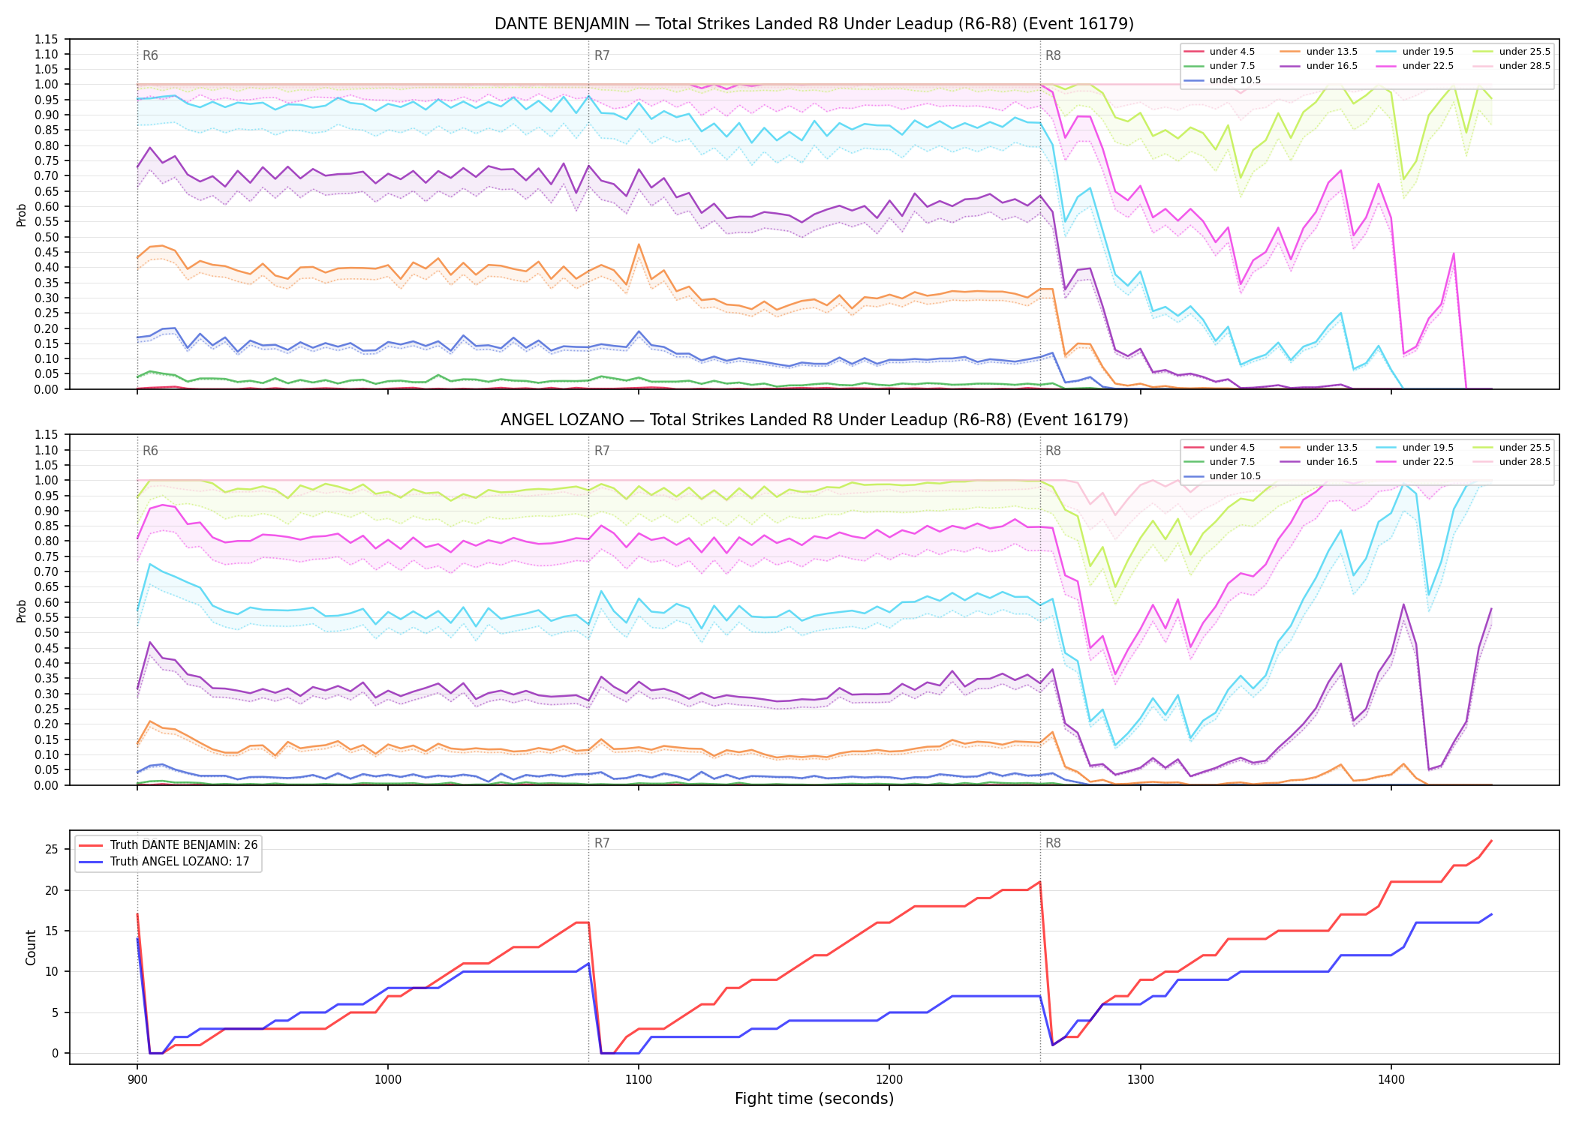Pick 'under 16.5' in Angel Lozano legend
The height and width of the screenshot is (1125, 1576).
point(1319,462)
